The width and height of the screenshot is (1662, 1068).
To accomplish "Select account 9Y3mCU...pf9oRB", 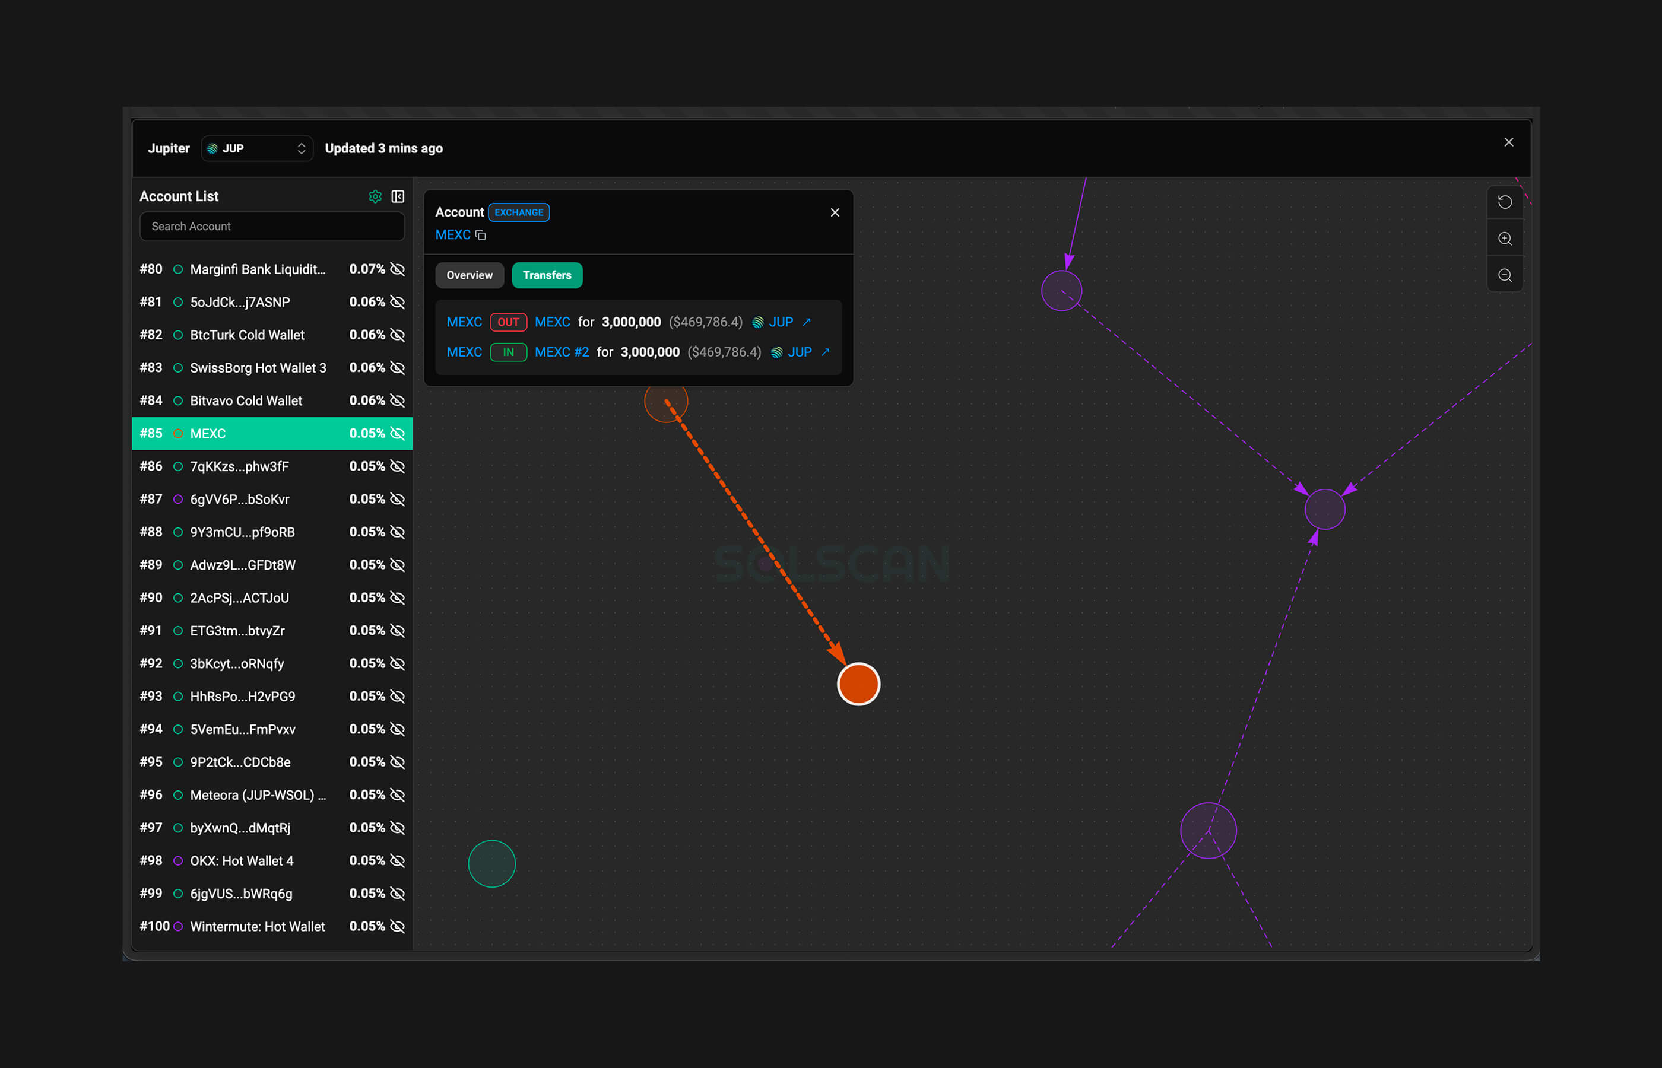I will pyautogui.click(x=272, y=532).
